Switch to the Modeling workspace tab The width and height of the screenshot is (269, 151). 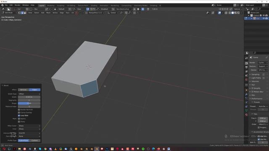point(50,5)
